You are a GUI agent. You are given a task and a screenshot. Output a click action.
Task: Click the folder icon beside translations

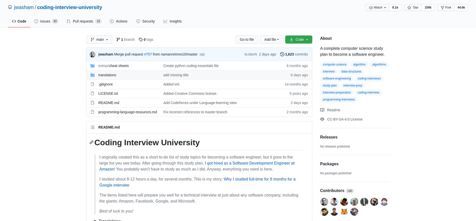(x=92, y=75)
